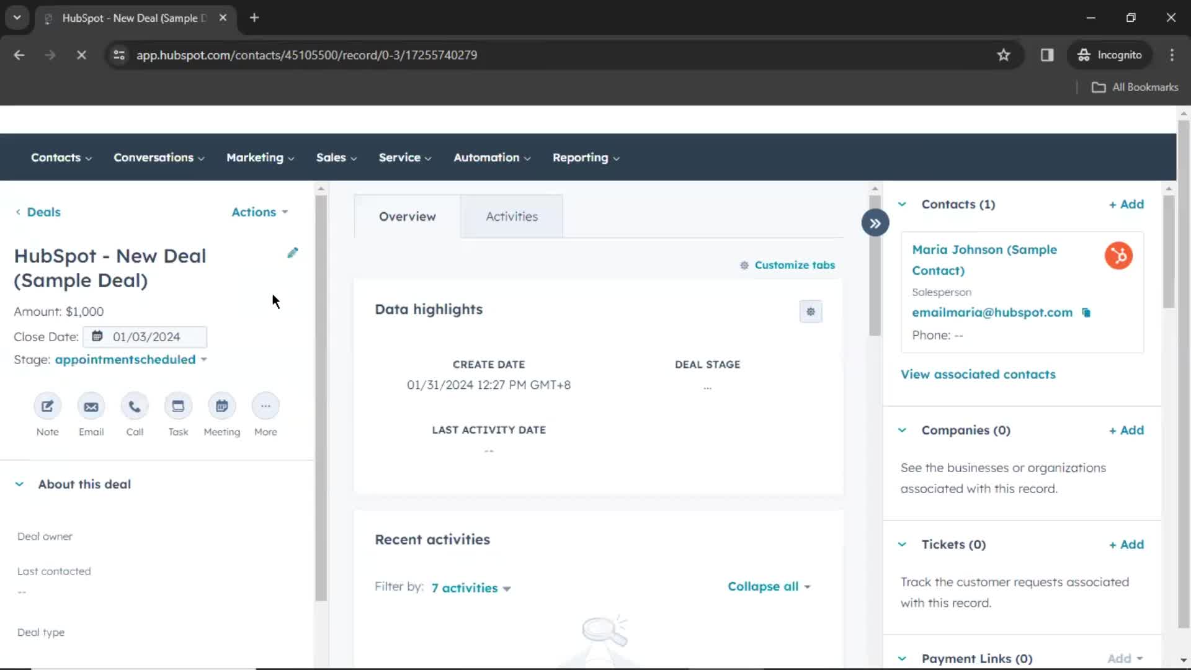Click the left sidebar scrollbar
This screenshot has width=1191, height=670.
point(321,397)
